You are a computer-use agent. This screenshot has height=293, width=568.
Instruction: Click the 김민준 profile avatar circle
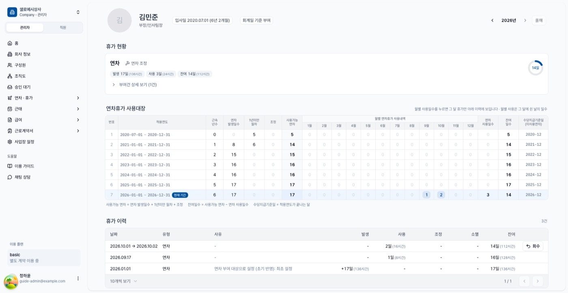pyautogui.click(x=119, y=20)
